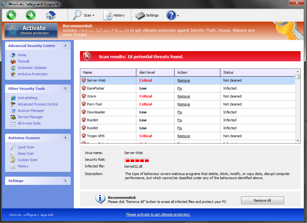Click scrollbar up arrow in results list
This screenshot has height=223, width=307.
pyautogui.click(x=298, y=71)
